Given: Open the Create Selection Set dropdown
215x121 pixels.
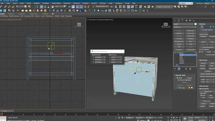Looking at the screenshot, I should pos(102,6).
